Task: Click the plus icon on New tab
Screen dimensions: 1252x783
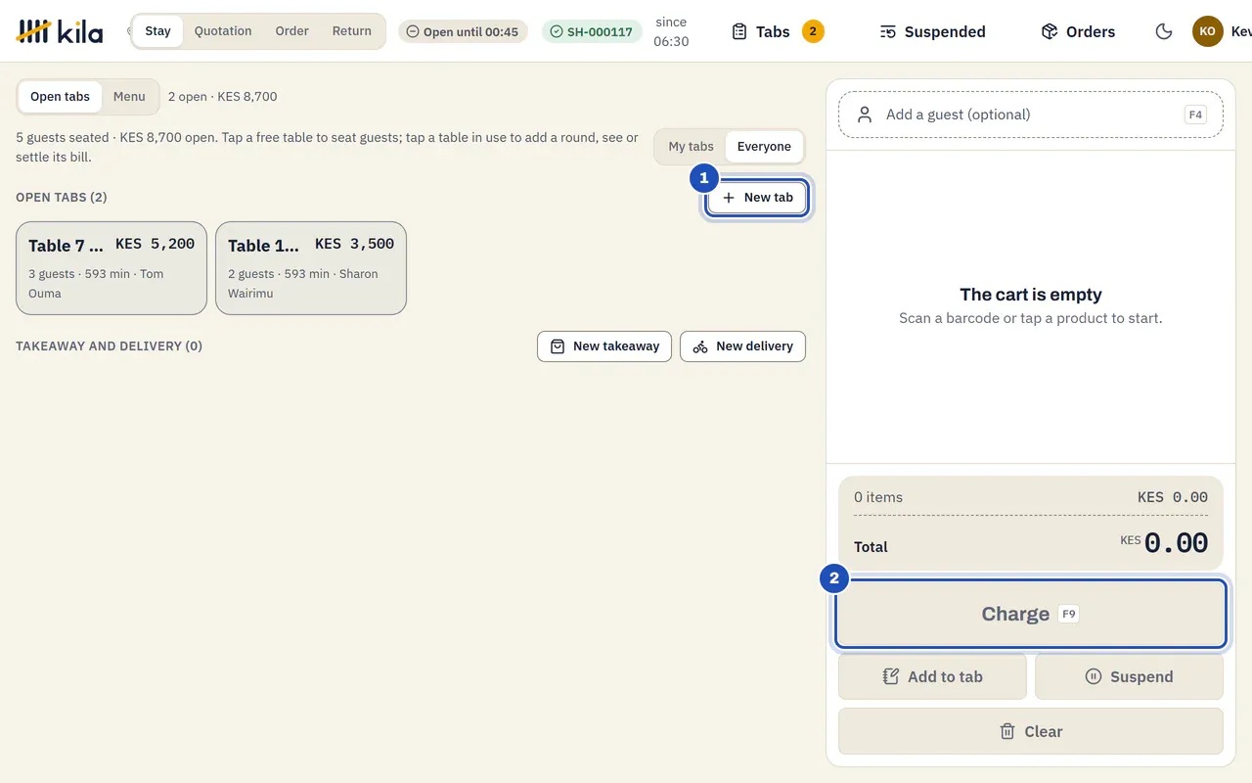Action: point(729,198)
